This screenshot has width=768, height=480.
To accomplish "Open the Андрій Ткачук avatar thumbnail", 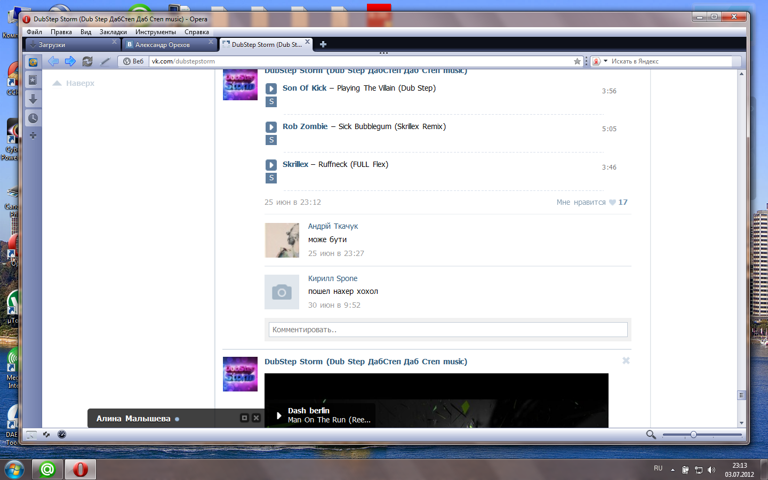I will (282, 241).
